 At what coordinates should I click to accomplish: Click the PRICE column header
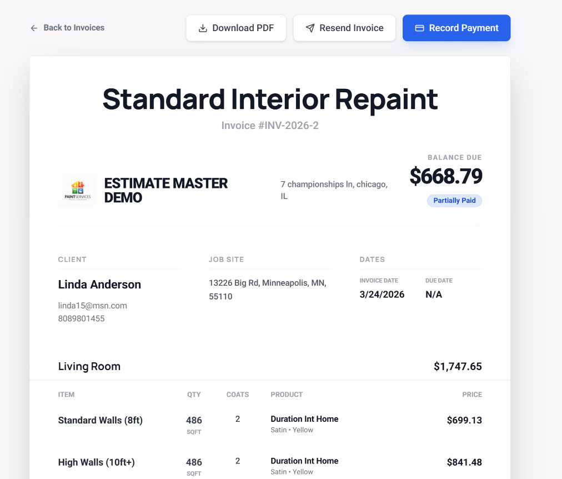pos(472,395)
